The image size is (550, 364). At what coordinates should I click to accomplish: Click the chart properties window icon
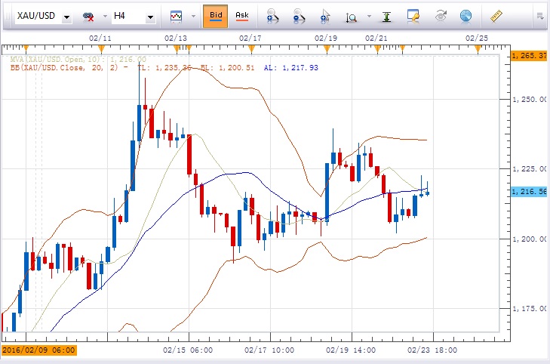(x=413, y=16)
